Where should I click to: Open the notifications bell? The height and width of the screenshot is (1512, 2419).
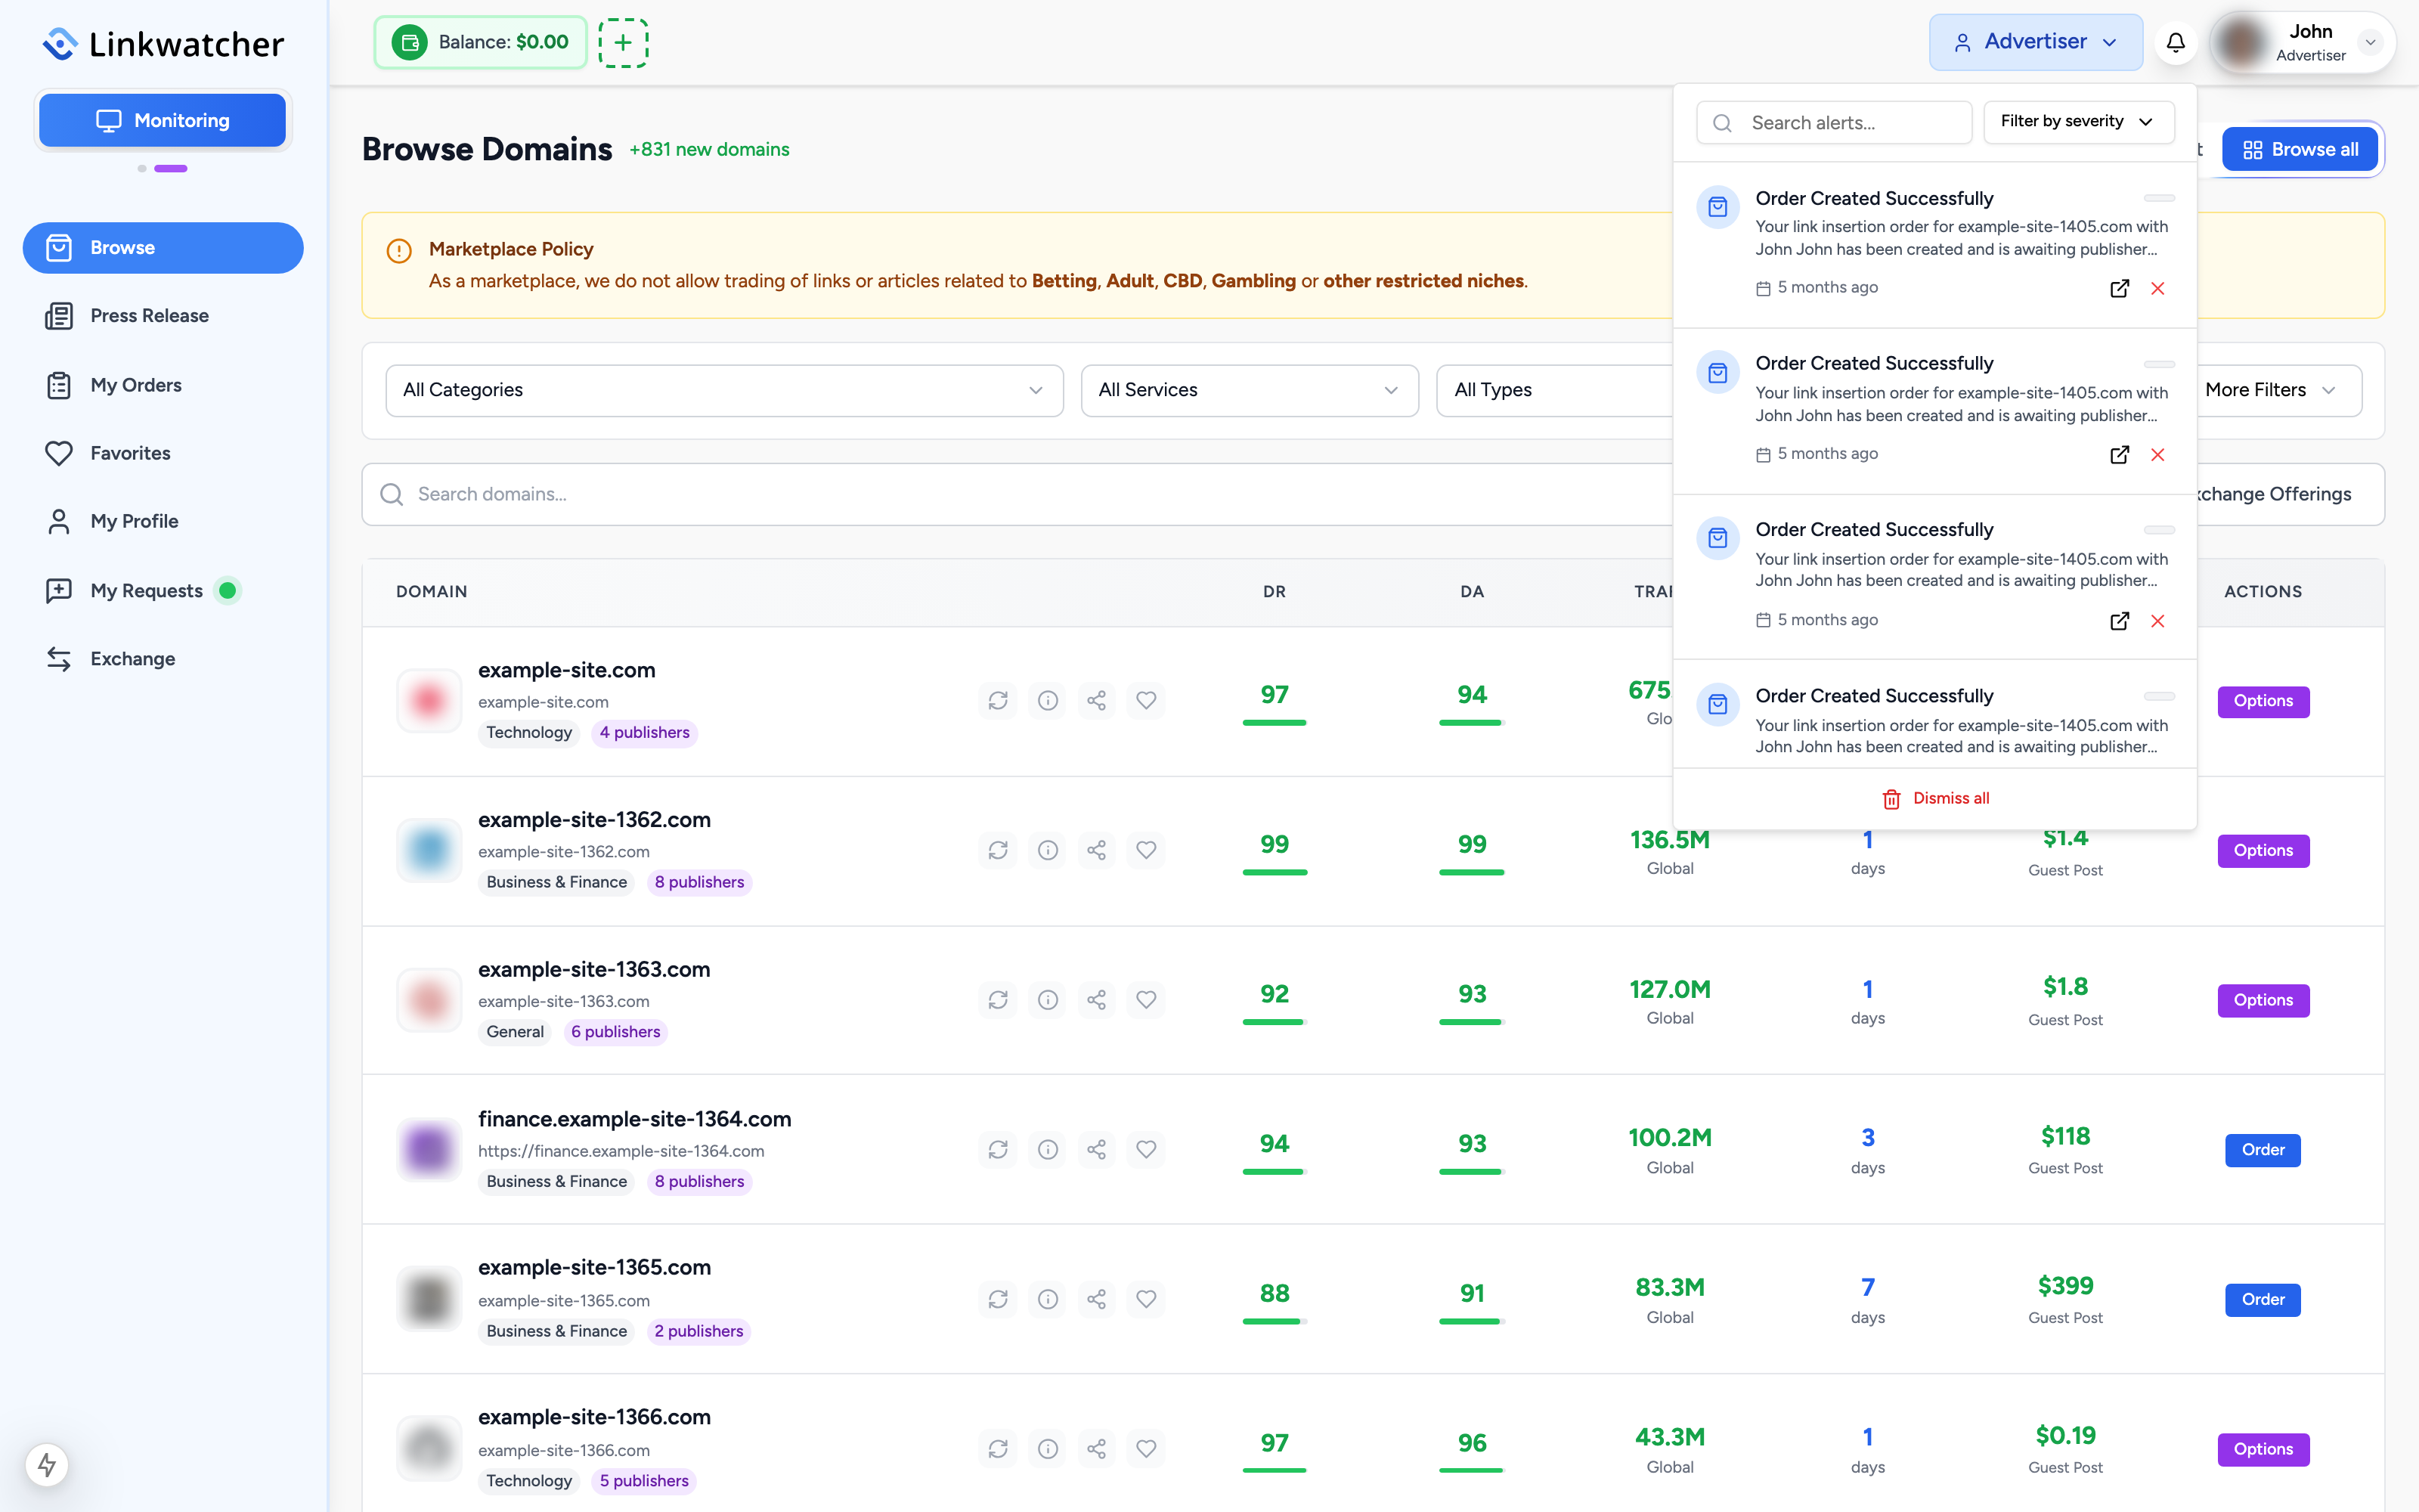point(2175,42)
